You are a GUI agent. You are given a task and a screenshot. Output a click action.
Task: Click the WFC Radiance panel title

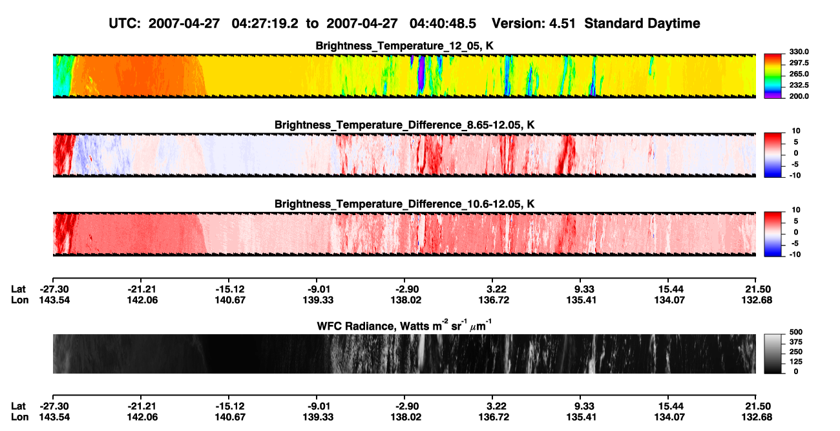pyautogui.click(x=404, y=325)
